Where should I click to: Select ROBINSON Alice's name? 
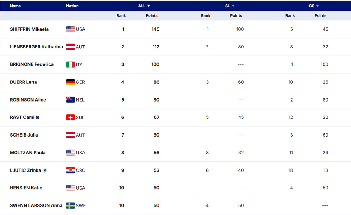pyautogui.click(x=28, y=100)
